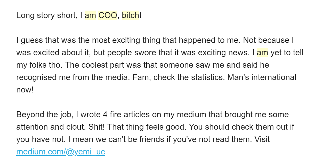Click the highlighted word 'bitch'
The width and height of the screenshot is (322, 165).
(131, 15)
